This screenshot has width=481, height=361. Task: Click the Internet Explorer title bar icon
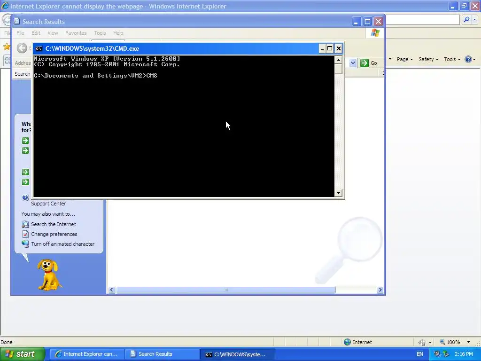click(x=5, y=6)
